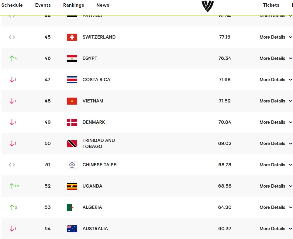Expand More Details for Trinidad and Tobago
Image resolution: width=293 pixels, height=239 pixels.
pyautogui.click(x=276, y=144)
